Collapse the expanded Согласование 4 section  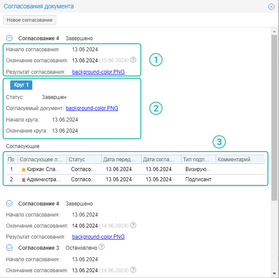(9, 38)
